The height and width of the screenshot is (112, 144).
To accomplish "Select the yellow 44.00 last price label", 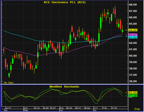I will pos(133,30).
